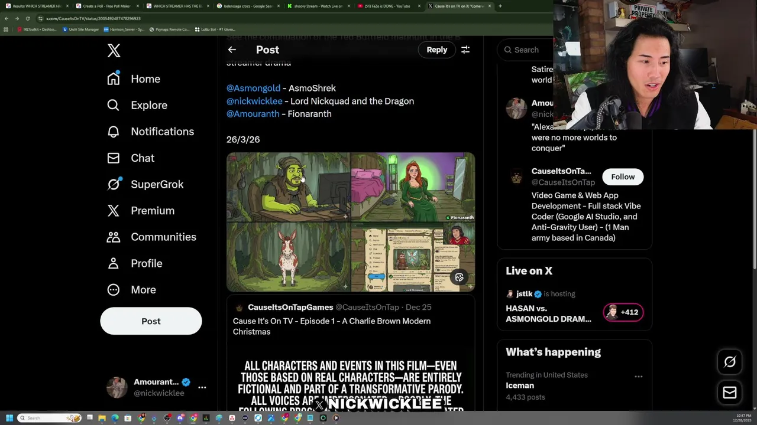The height and width of the screenshot is (425, 757).
Task: Click the X logo in the sidebar
Action: [x=114, y=51]
